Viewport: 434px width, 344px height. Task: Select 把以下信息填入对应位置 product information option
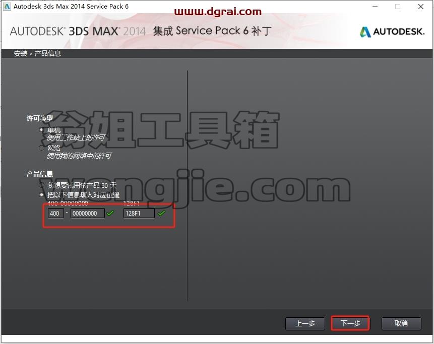[41, 195]
